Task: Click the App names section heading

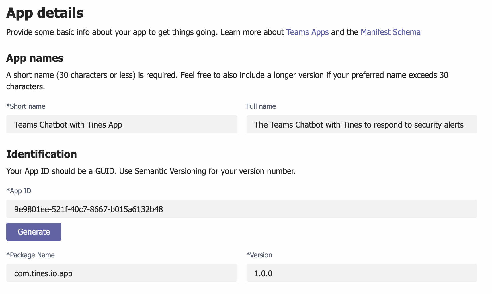Action: point(35,58)
